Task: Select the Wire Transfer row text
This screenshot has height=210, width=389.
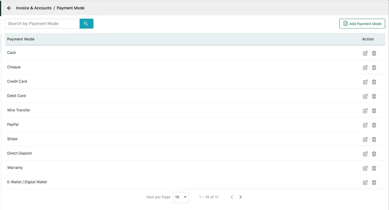Action: pyautogui.click(x=19, y=110)
